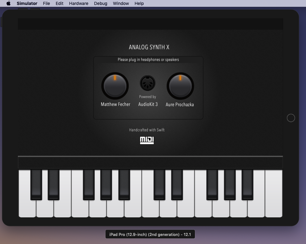306x244 pixels.
Task: Play the G-sharp black key, lower octave
Action: tap(106, 185)
